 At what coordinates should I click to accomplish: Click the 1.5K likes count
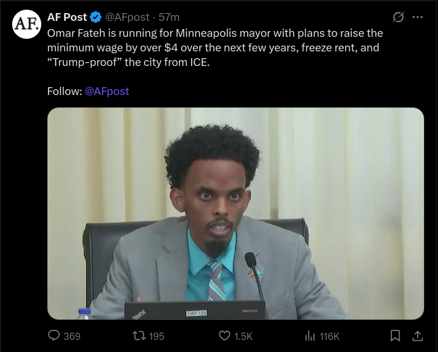coord(243,336)
